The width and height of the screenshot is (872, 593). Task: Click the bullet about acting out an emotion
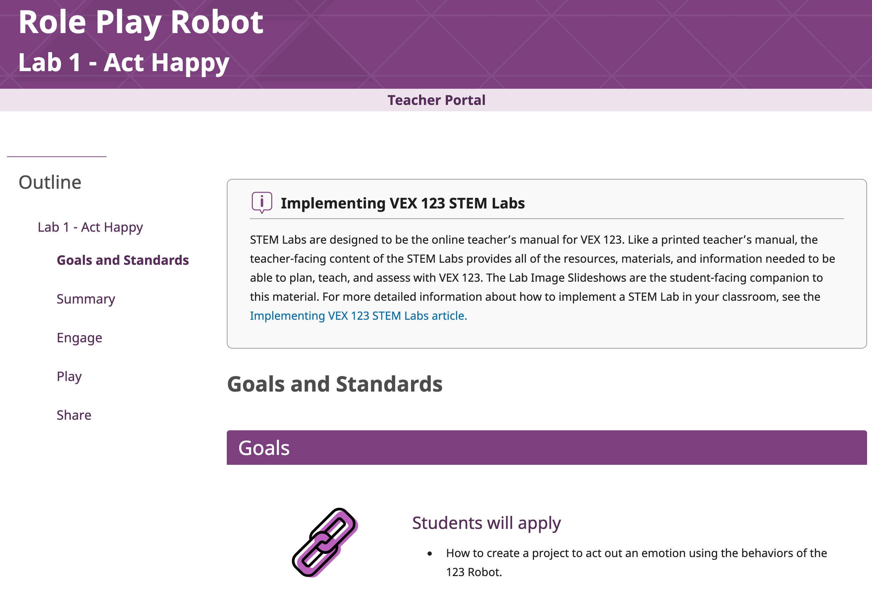pyautogui.click(x=636, y=553)
